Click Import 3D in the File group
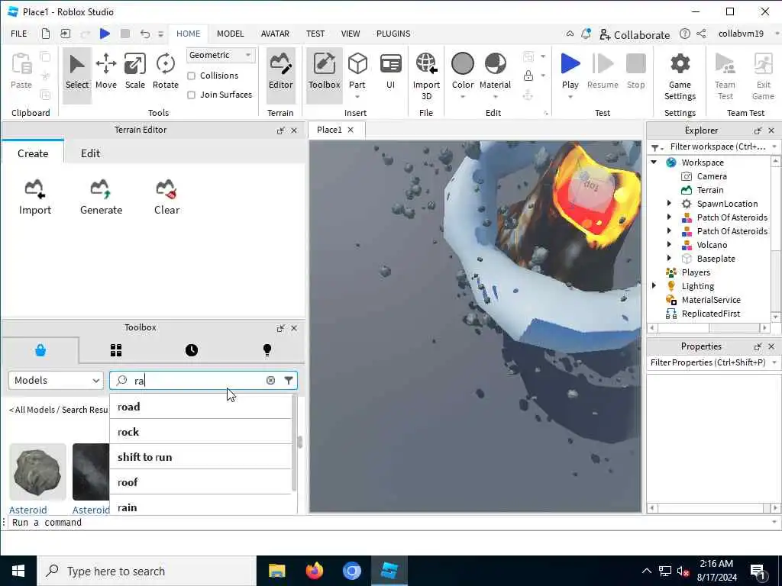 point(426,76)
